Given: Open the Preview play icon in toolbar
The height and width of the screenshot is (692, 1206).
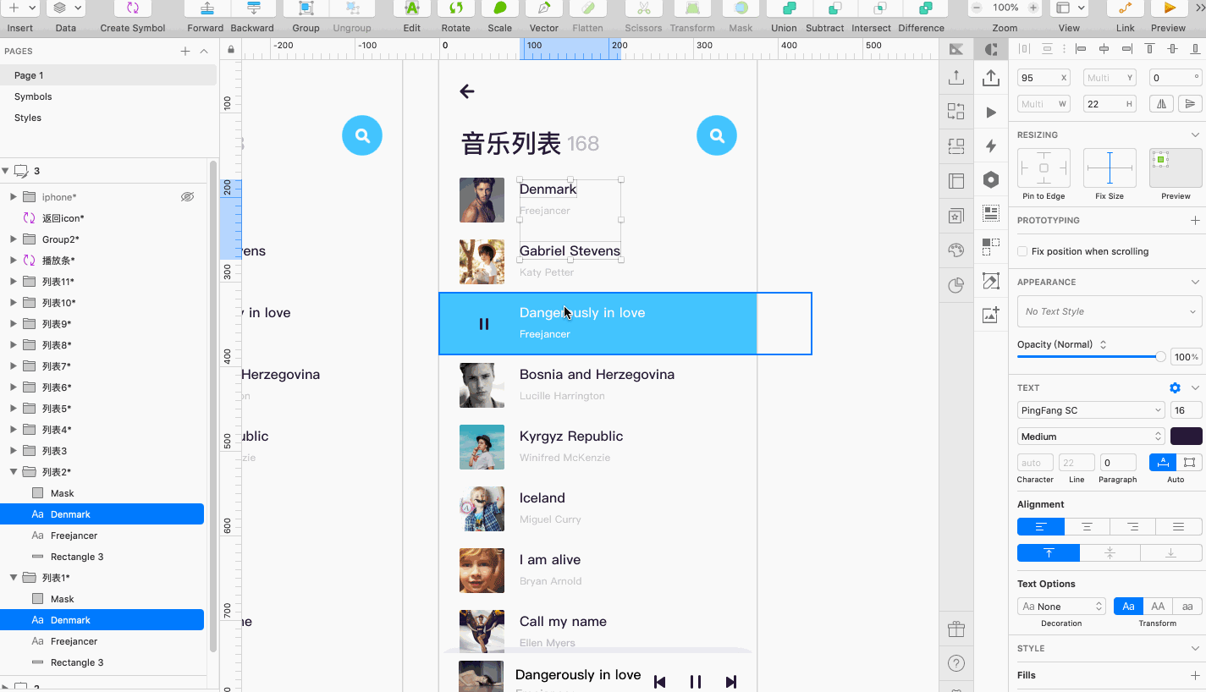Looking at the screenshot, I should point(1169,8).
